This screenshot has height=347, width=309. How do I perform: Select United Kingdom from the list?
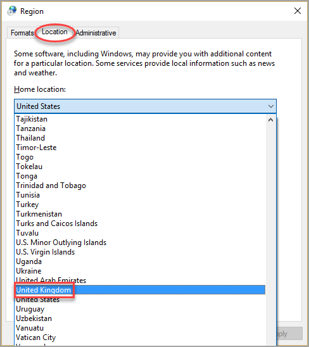coord(141,290)
